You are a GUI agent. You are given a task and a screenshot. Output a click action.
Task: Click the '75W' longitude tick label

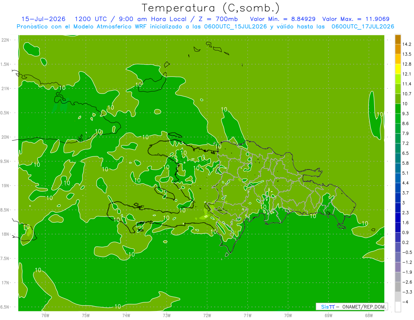pyautogui.click(x=86, y=315)
